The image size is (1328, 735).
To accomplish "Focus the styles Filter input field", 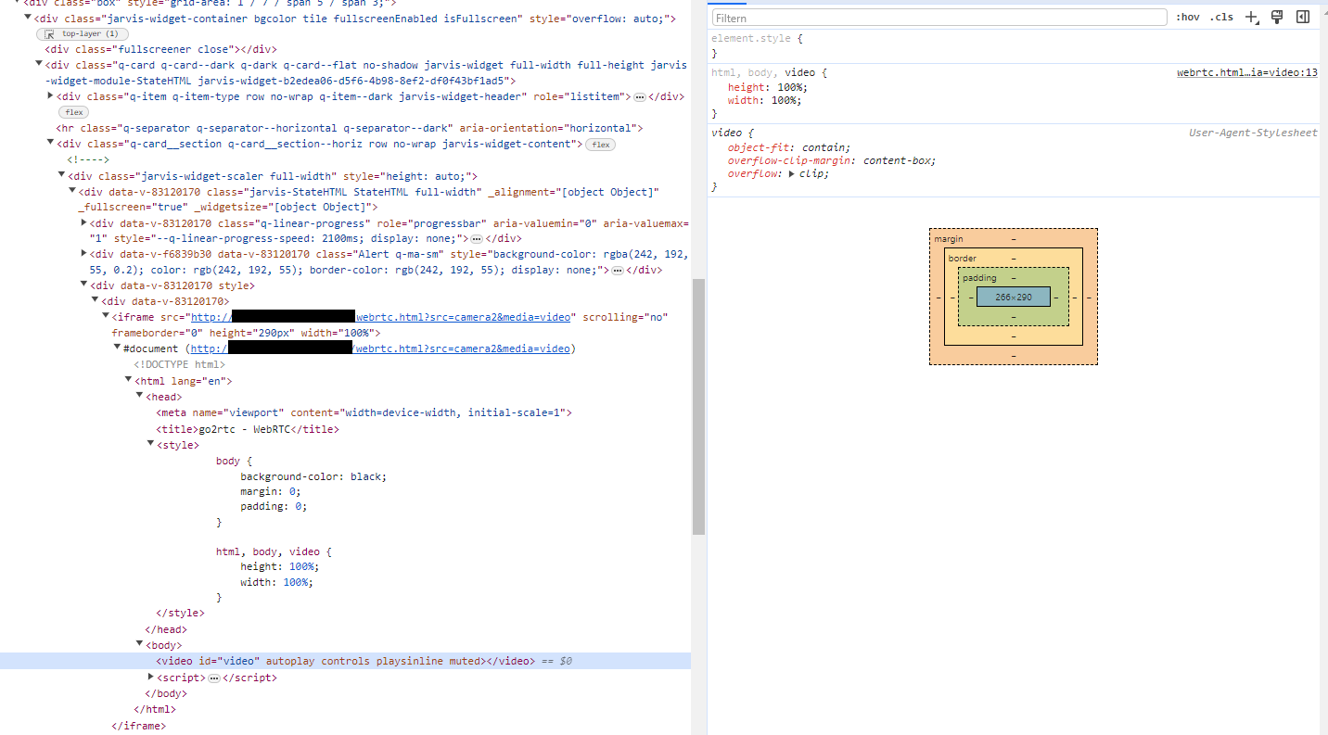I will click(x=939, y=18).
